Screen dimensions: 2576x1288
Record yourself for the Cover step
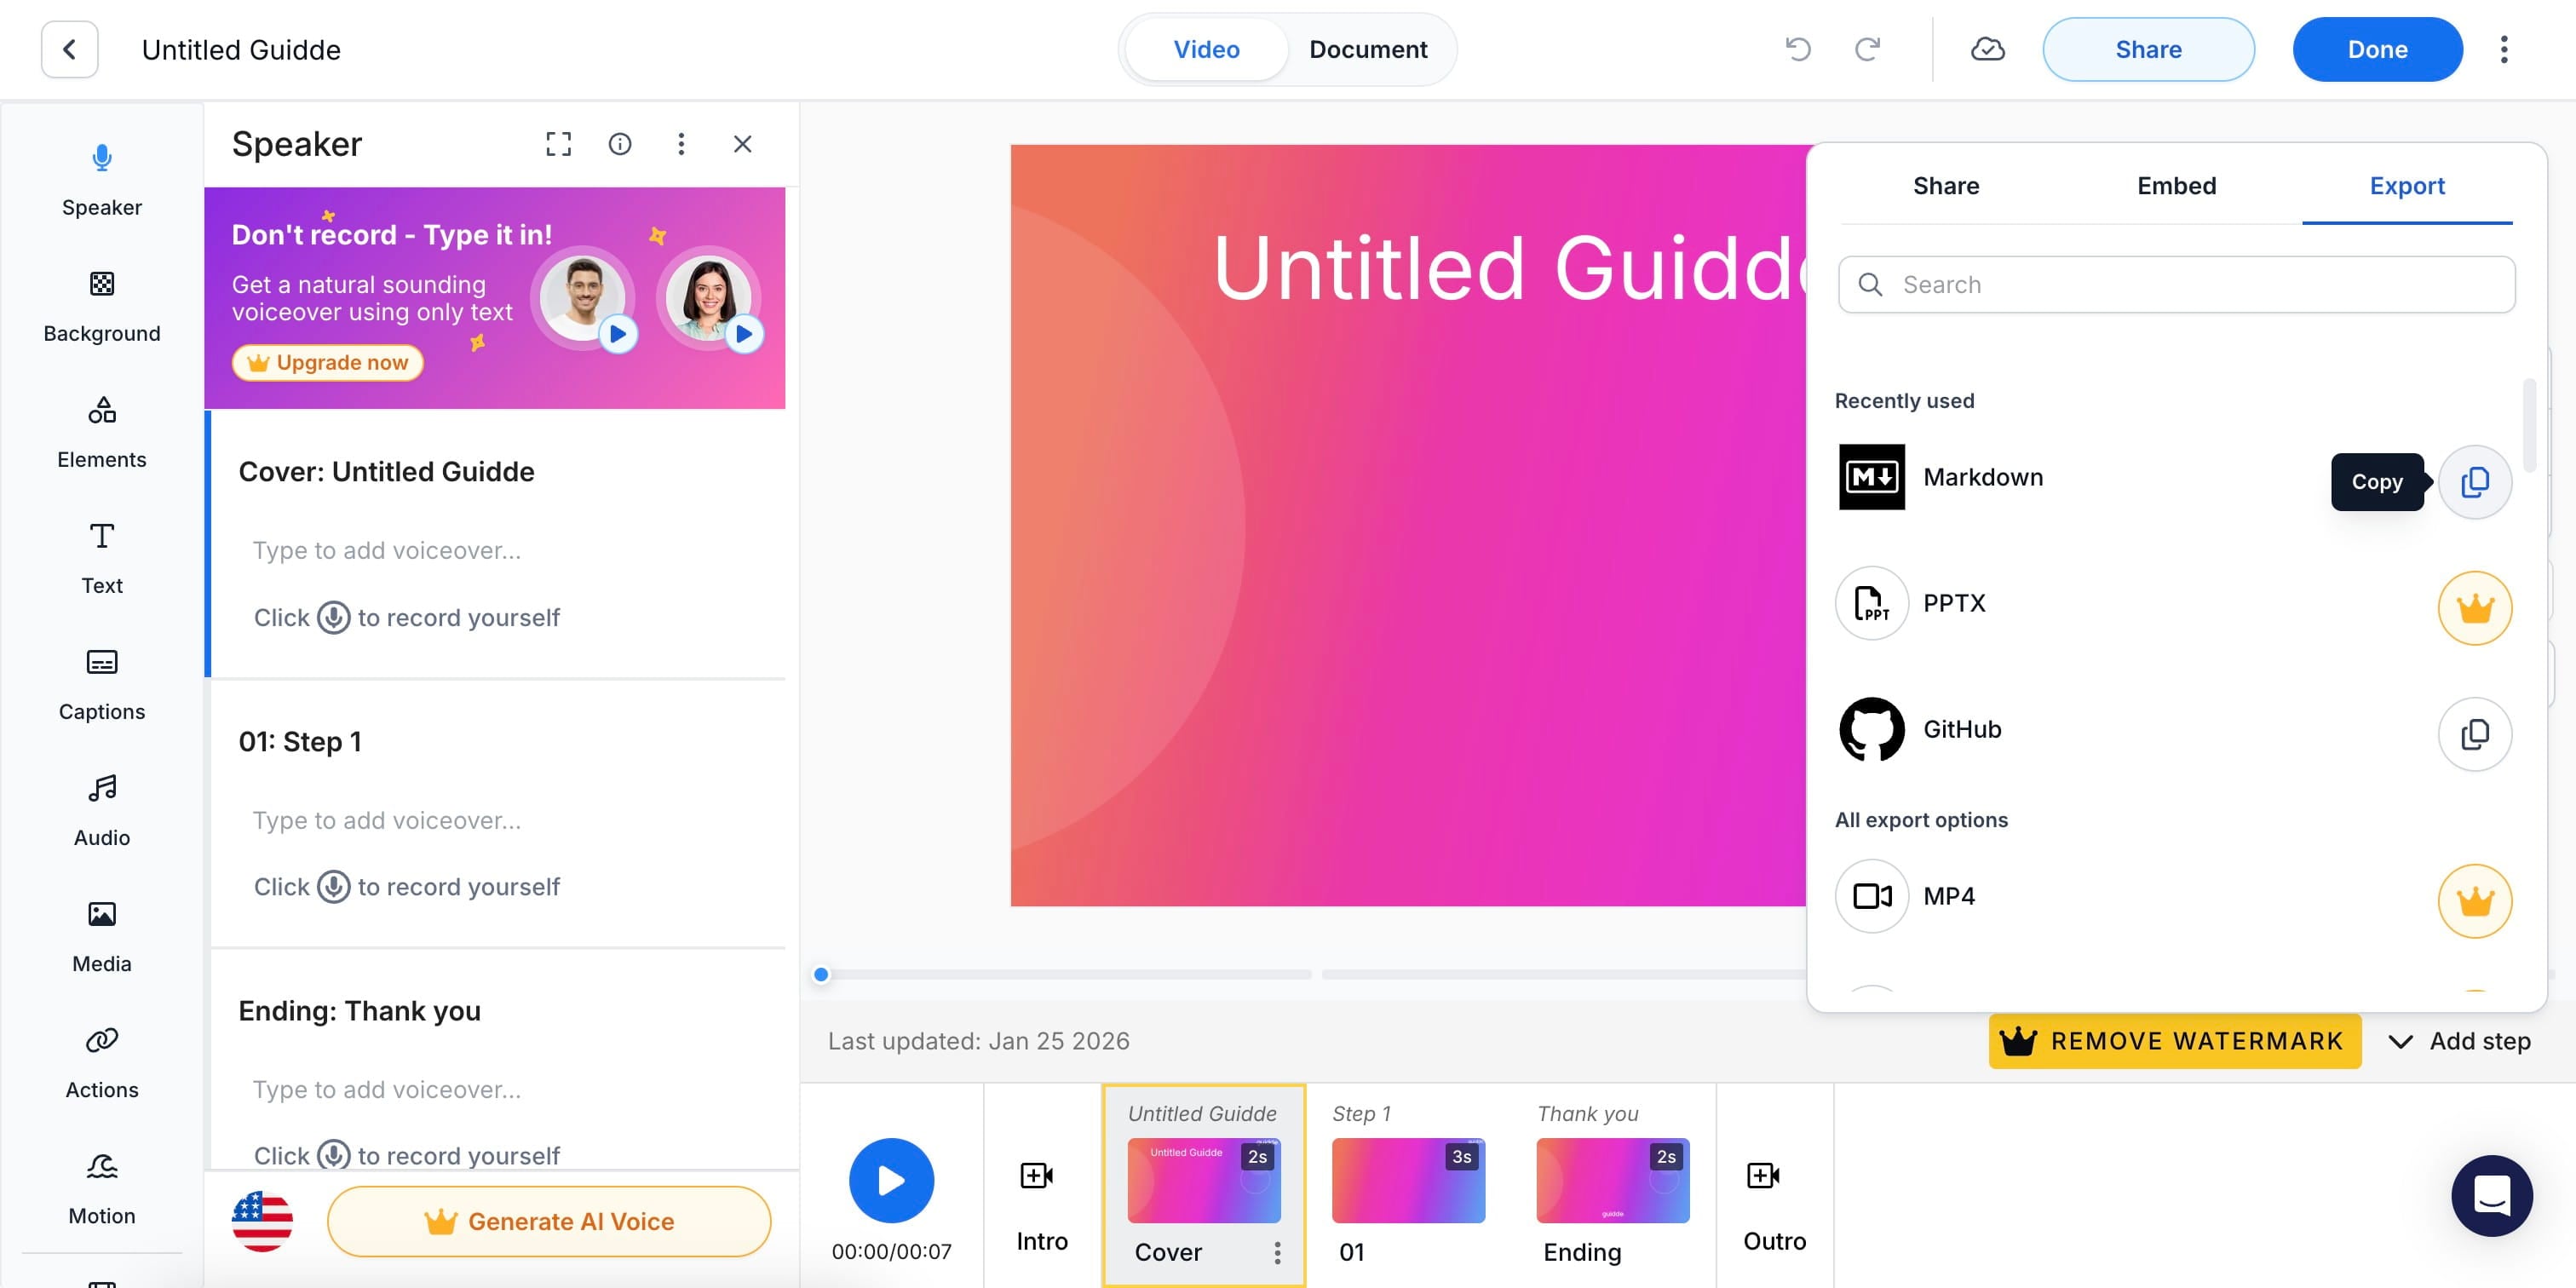click(x=333, y=617)
